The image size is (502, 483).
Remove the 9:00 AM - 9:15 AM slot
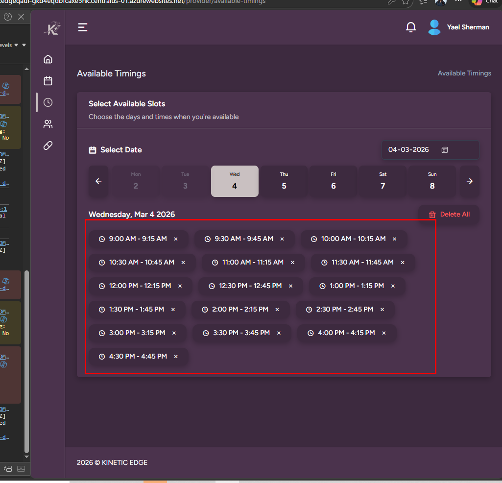pyautogui.click(x=176, y=239)
